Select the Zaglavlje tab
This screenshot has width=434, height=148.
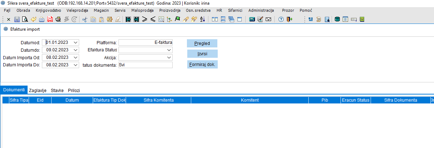[x=39, y=91]
